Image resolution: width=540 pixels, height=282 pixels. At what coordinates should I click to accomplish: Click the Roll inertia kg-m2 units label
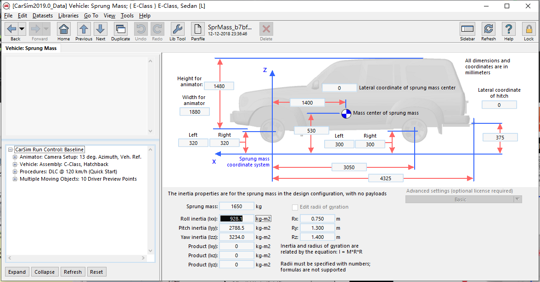(263, 219)
